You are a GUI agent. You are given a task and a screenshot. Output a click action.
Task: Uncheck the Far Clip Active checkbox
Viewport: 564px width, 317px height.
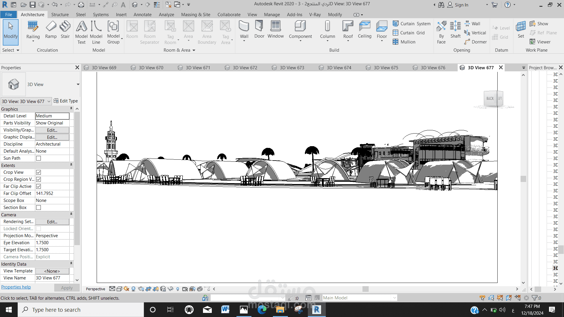click(38, 186)
